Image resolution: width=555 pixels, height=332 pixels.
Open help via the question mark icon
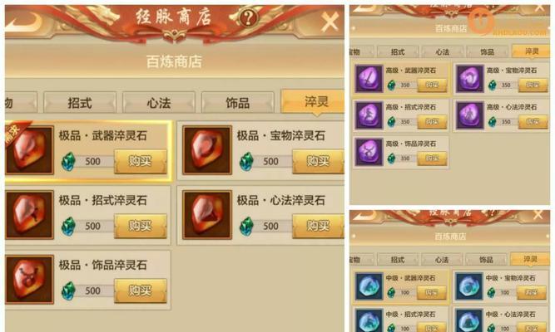point(248,17)
